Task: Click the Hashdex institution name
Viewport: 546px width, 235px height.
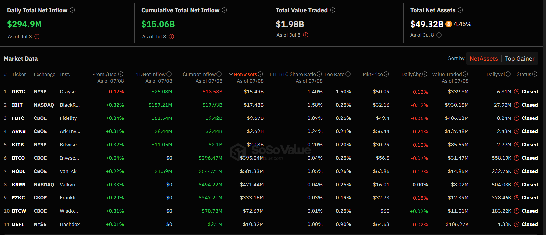Action: tap(70, 224)
